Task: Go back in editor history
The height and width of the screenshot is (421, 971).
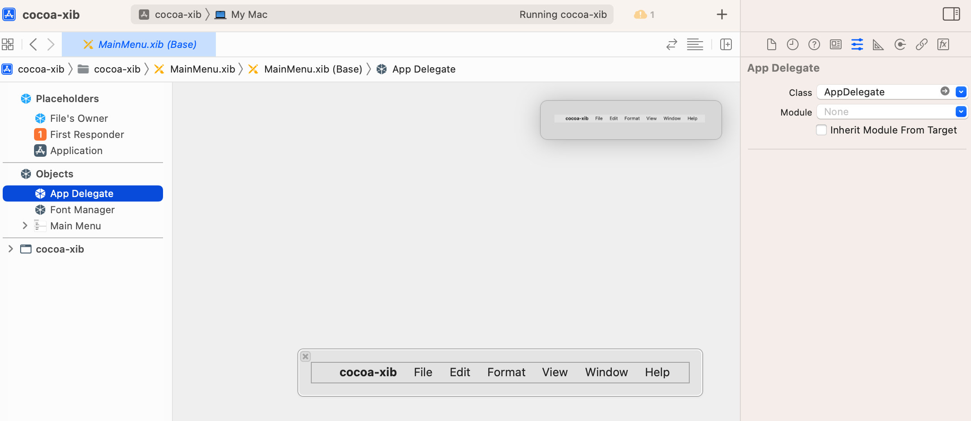Action: [33, 44]
